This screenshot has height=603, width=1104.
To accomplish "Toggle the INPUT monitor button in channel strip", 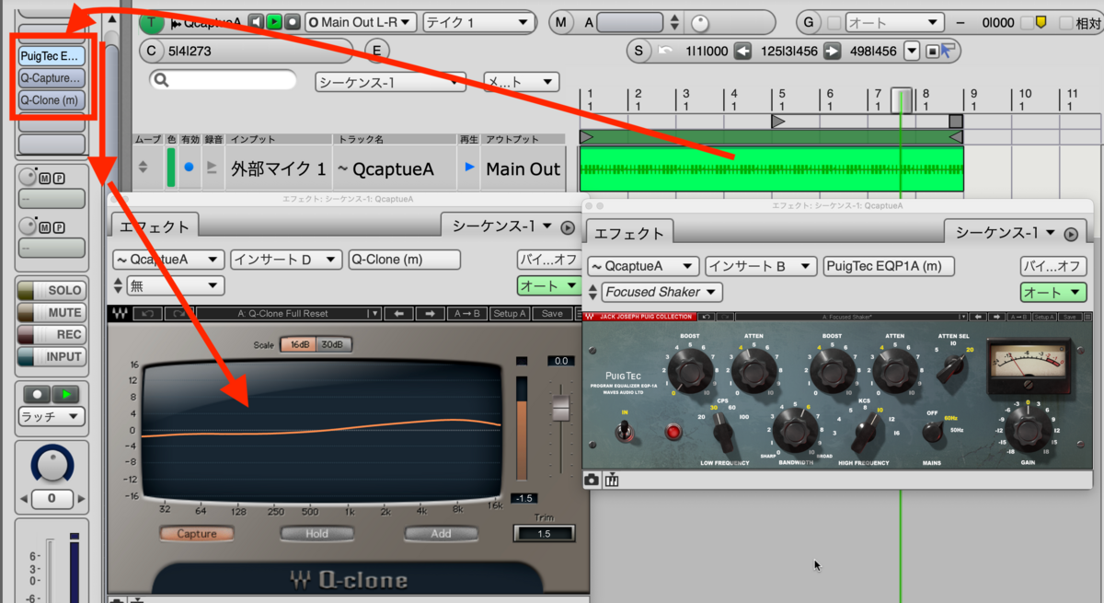I will pos(52,357).
